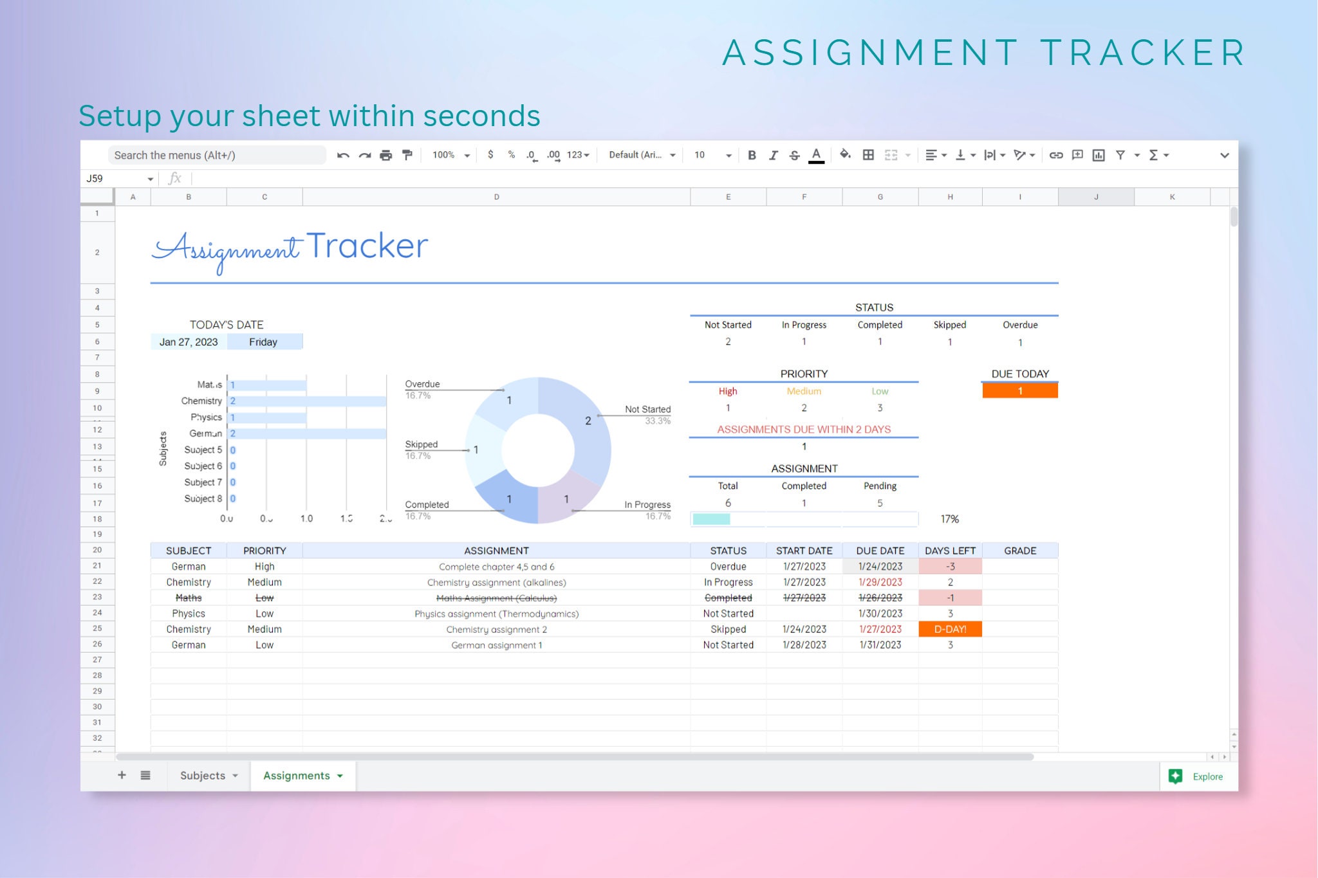Select the Paint format roller icon
1318x878 pixels.
(x=407, y=155)
